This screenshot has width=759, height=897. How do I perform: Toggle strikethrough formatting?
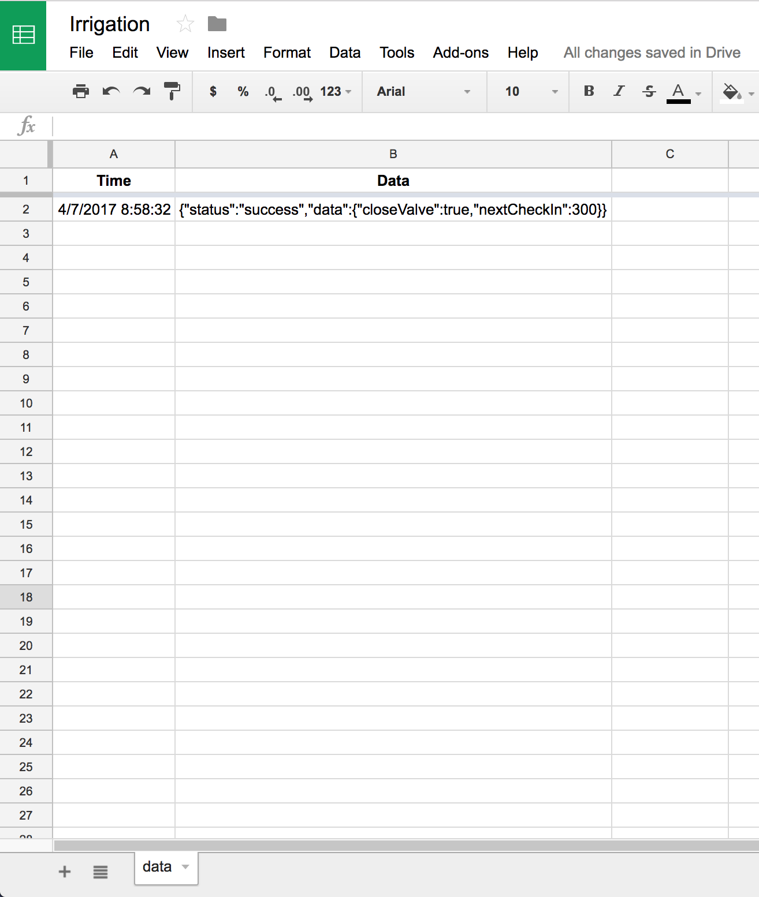(x=649, y=91)
